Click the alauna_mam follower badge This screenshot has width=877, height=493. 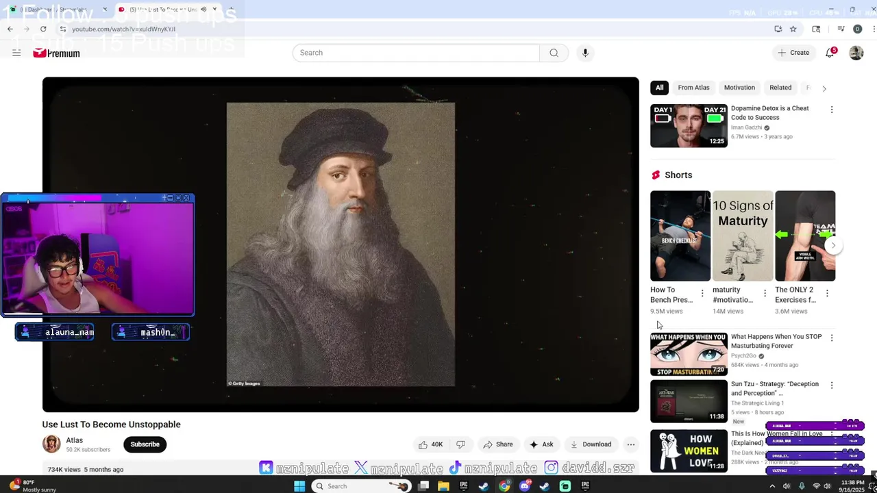click(x=55, y=332)
